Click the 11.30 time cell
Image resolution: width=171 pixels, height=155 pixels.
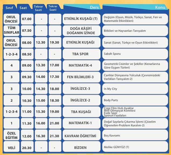(27, 124)
